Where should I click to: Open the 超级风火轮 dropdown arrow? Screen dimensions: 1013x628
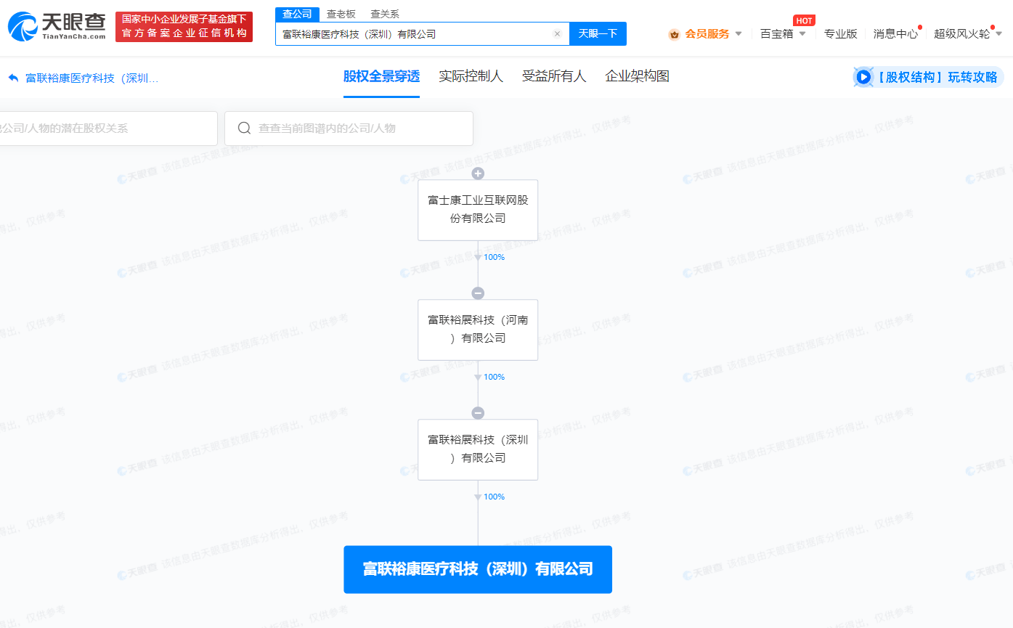click(x=998, y=34)
